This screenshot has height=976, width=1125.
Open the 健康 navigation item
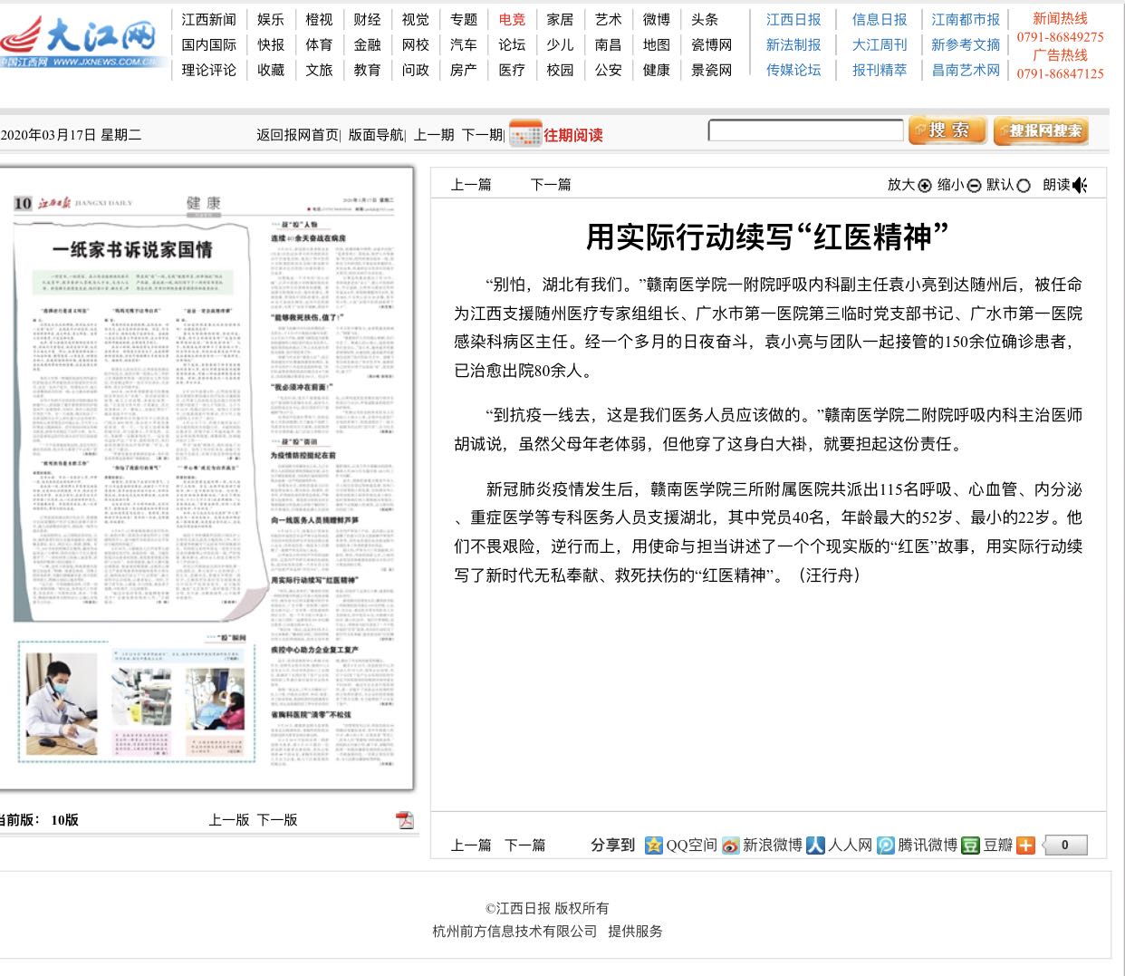click(x=657, y=70)
